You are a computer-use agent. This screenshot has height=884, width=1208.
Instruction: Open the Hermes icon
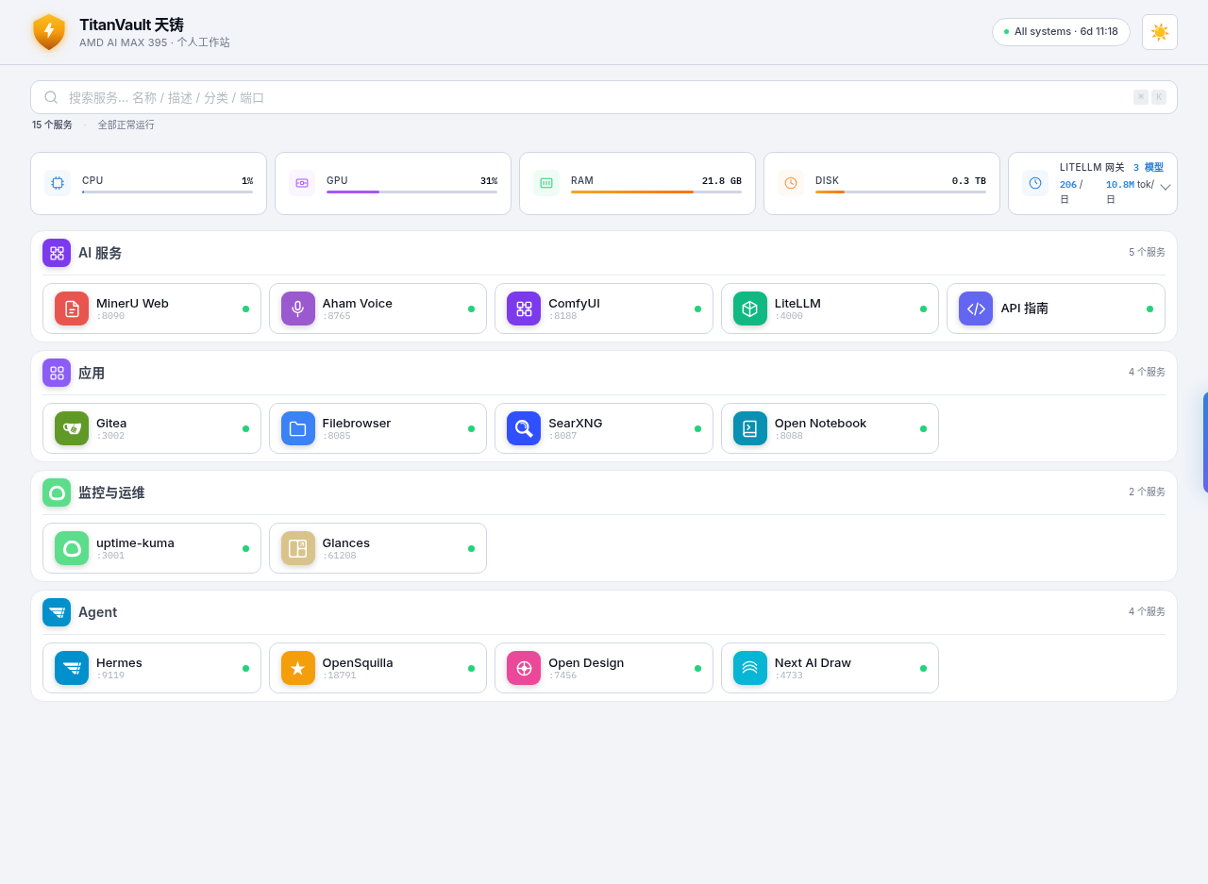[72, 668]
